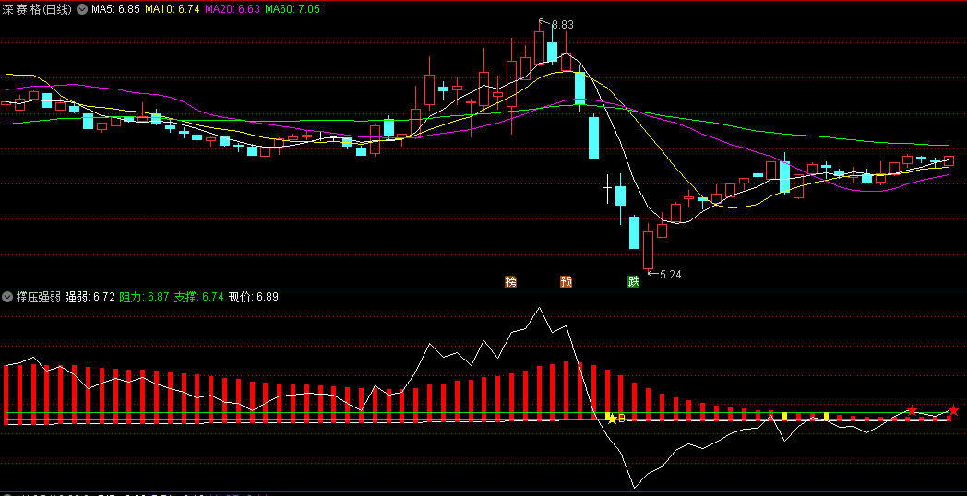
Task: Click the left red star signal marker
Action: point(912,410)
